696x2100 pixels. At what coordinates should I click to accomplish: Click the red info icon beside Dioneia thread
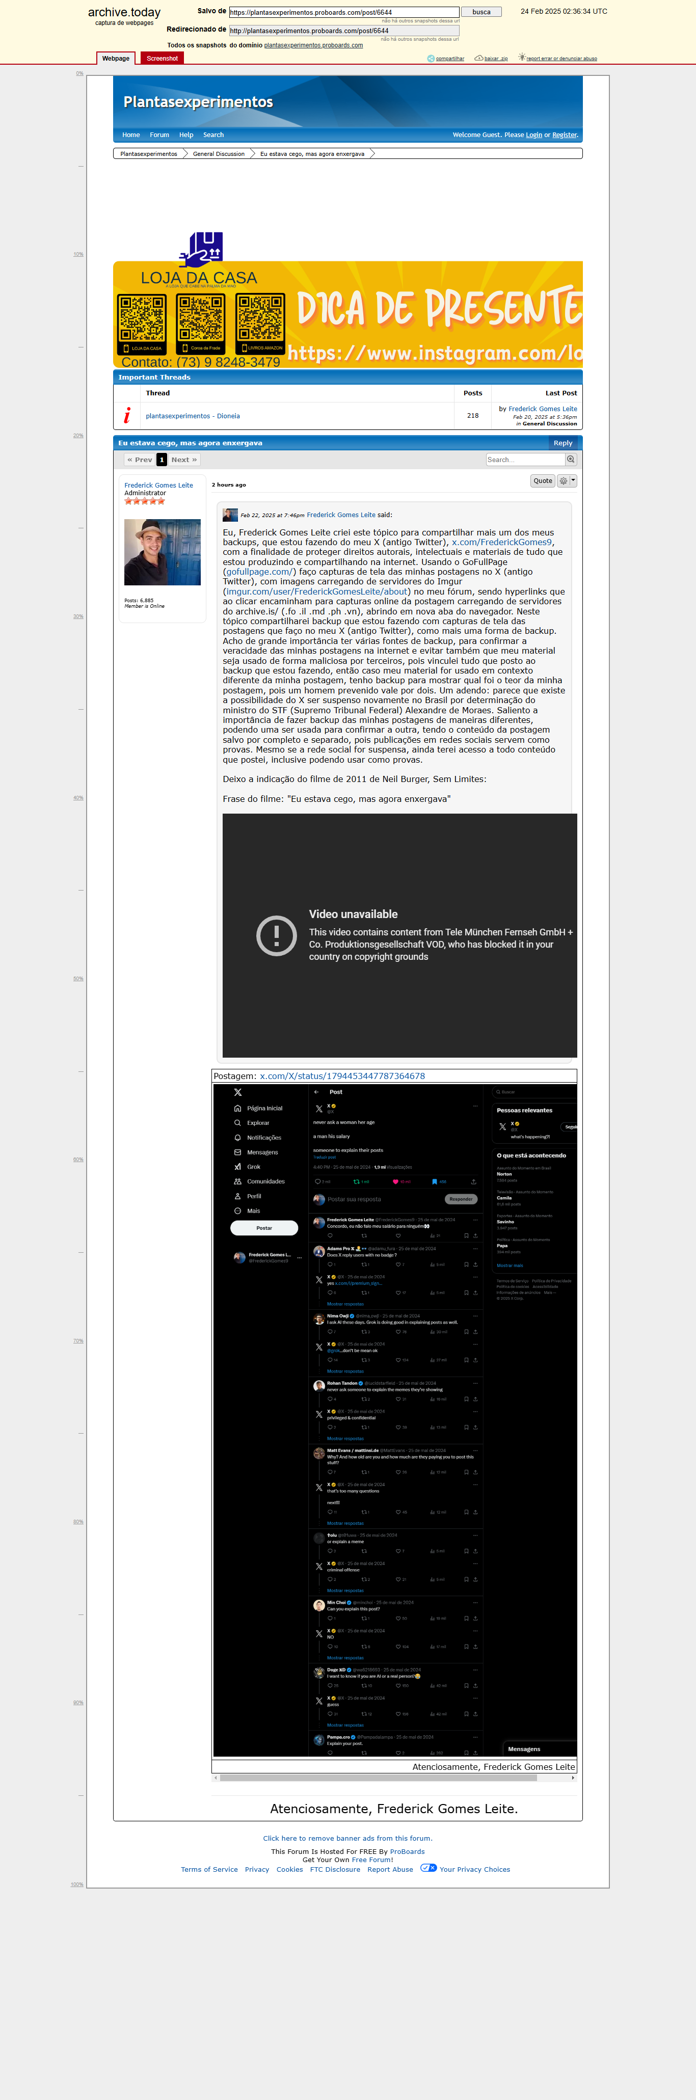pyautogui.click(x=127, y=416)
